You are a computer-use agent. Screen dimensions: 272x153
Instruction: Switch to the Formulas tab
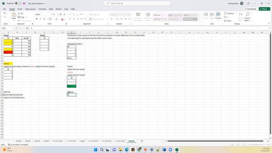[x=42, y=9]
